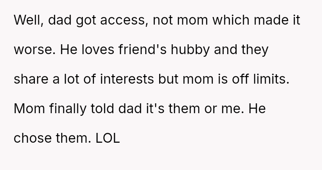
Task: Click the word "friend's" in the text
Action: coord(142,50)
